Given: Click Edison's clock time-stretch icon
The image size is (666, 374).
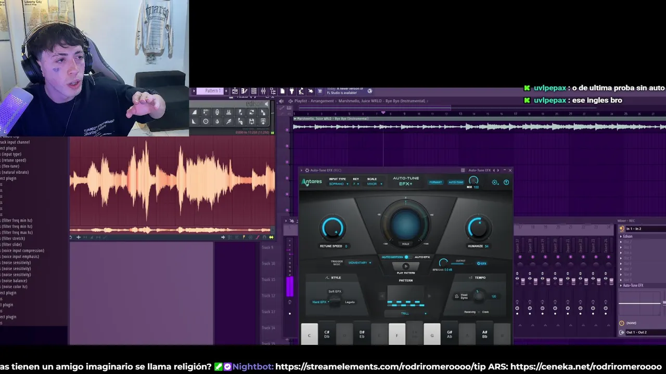Looking at the screenshot, I should click(206, 121).
